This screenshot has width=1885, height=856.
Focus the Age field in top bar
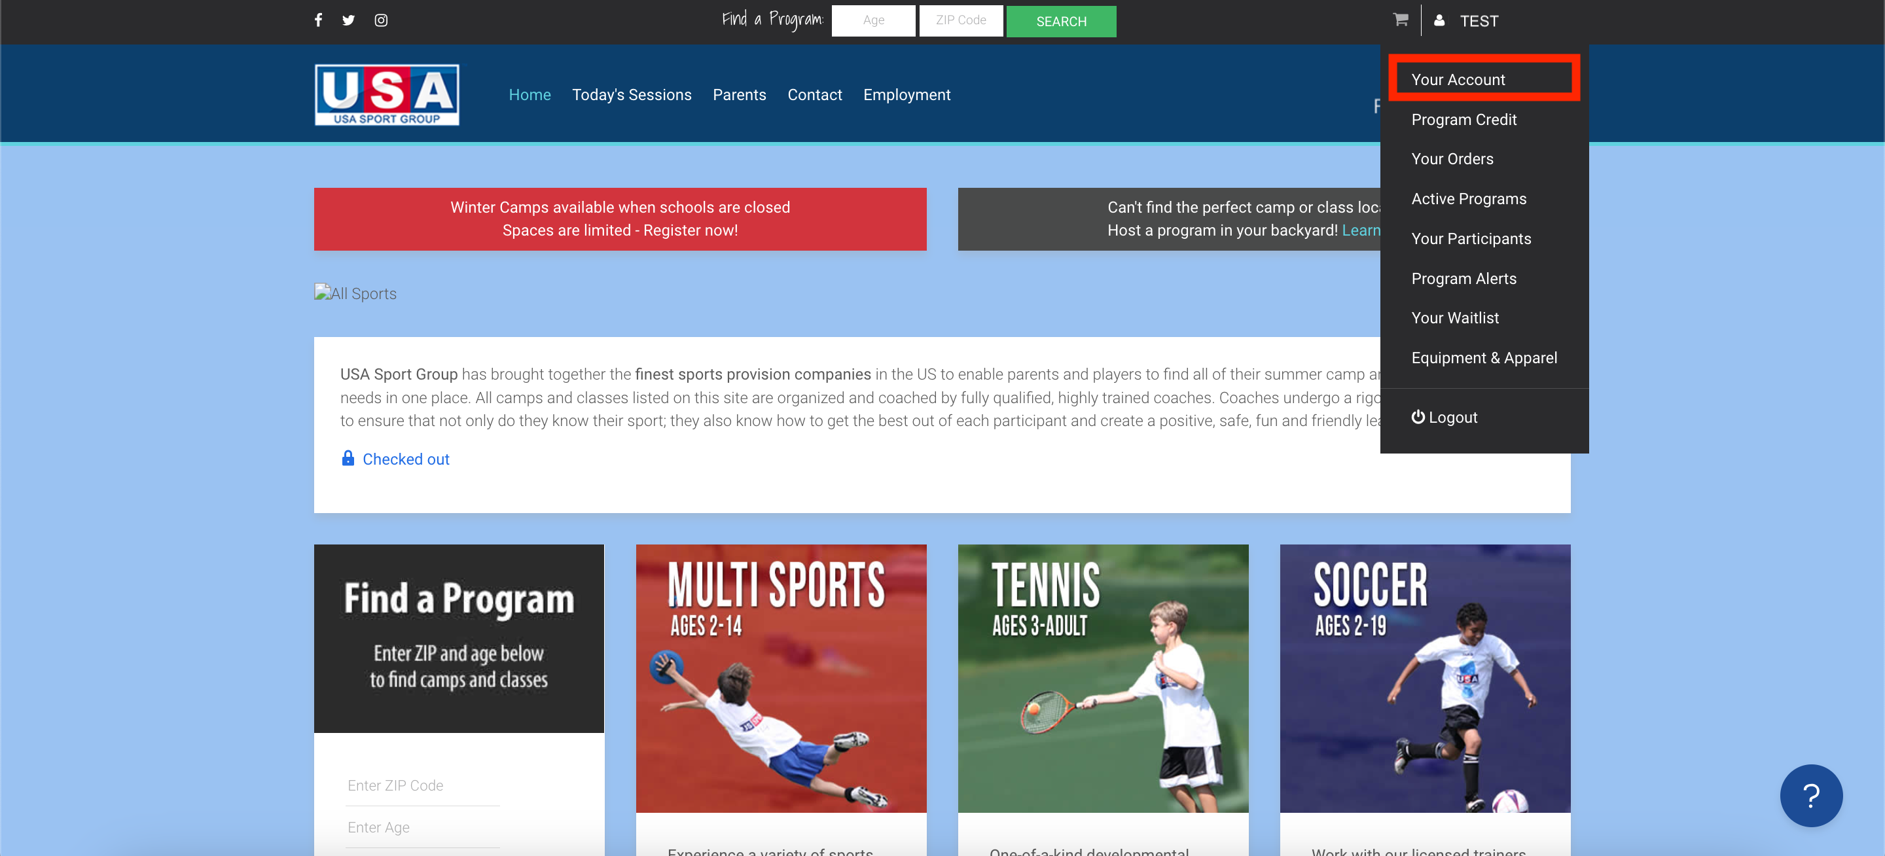[x=873, y=20]
